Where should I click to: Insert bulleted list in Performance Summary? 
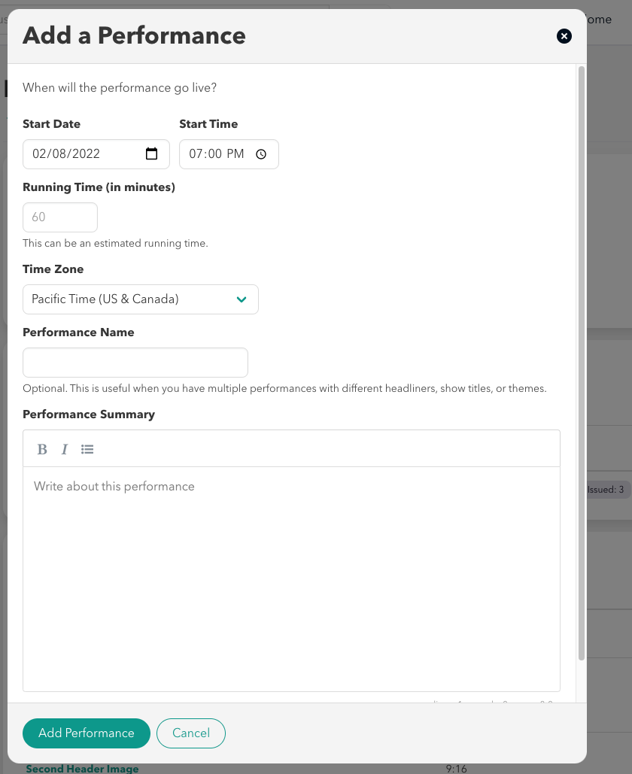click(x=87, y=449)
